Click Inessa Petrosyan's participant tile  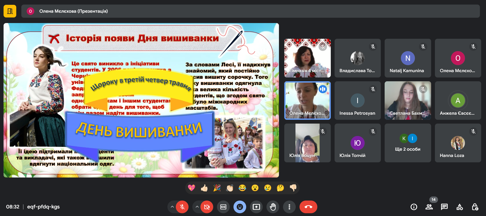(x=357, y=101)
